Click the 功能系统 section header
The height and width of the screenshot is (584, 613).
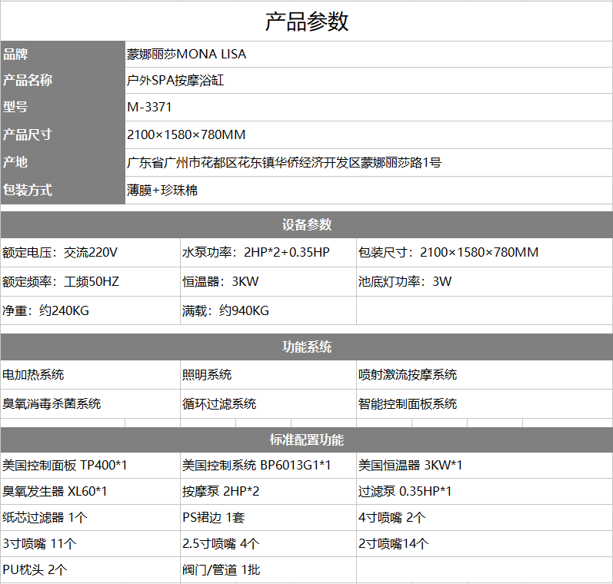coord(306,347)
